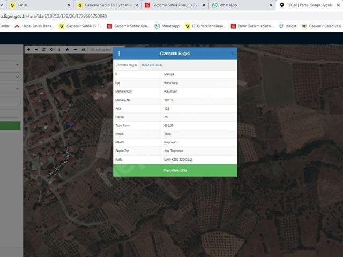Open Gaziemir Belediyesi bookmark
Image resolution: width=343 pixels, height=257 pixels.
tap(322, 26)
